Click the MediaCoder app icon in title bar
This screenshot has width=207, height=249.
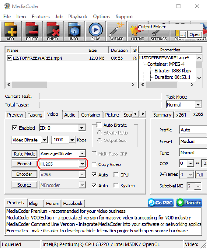click(x=7, y=6)
